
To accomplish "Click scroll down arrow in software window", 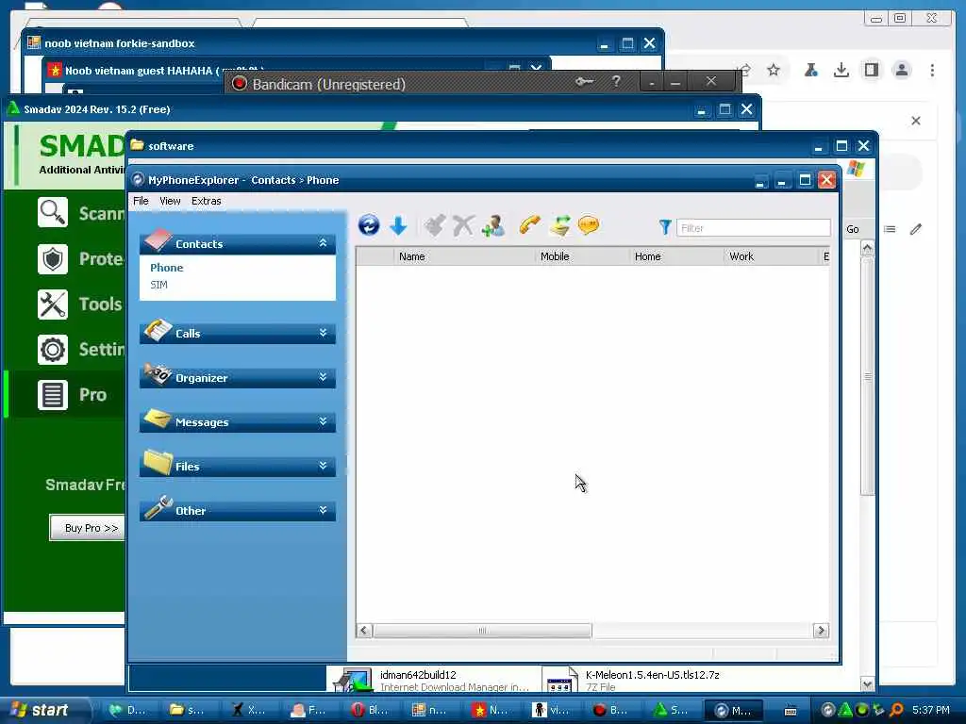I will point(868,684).
